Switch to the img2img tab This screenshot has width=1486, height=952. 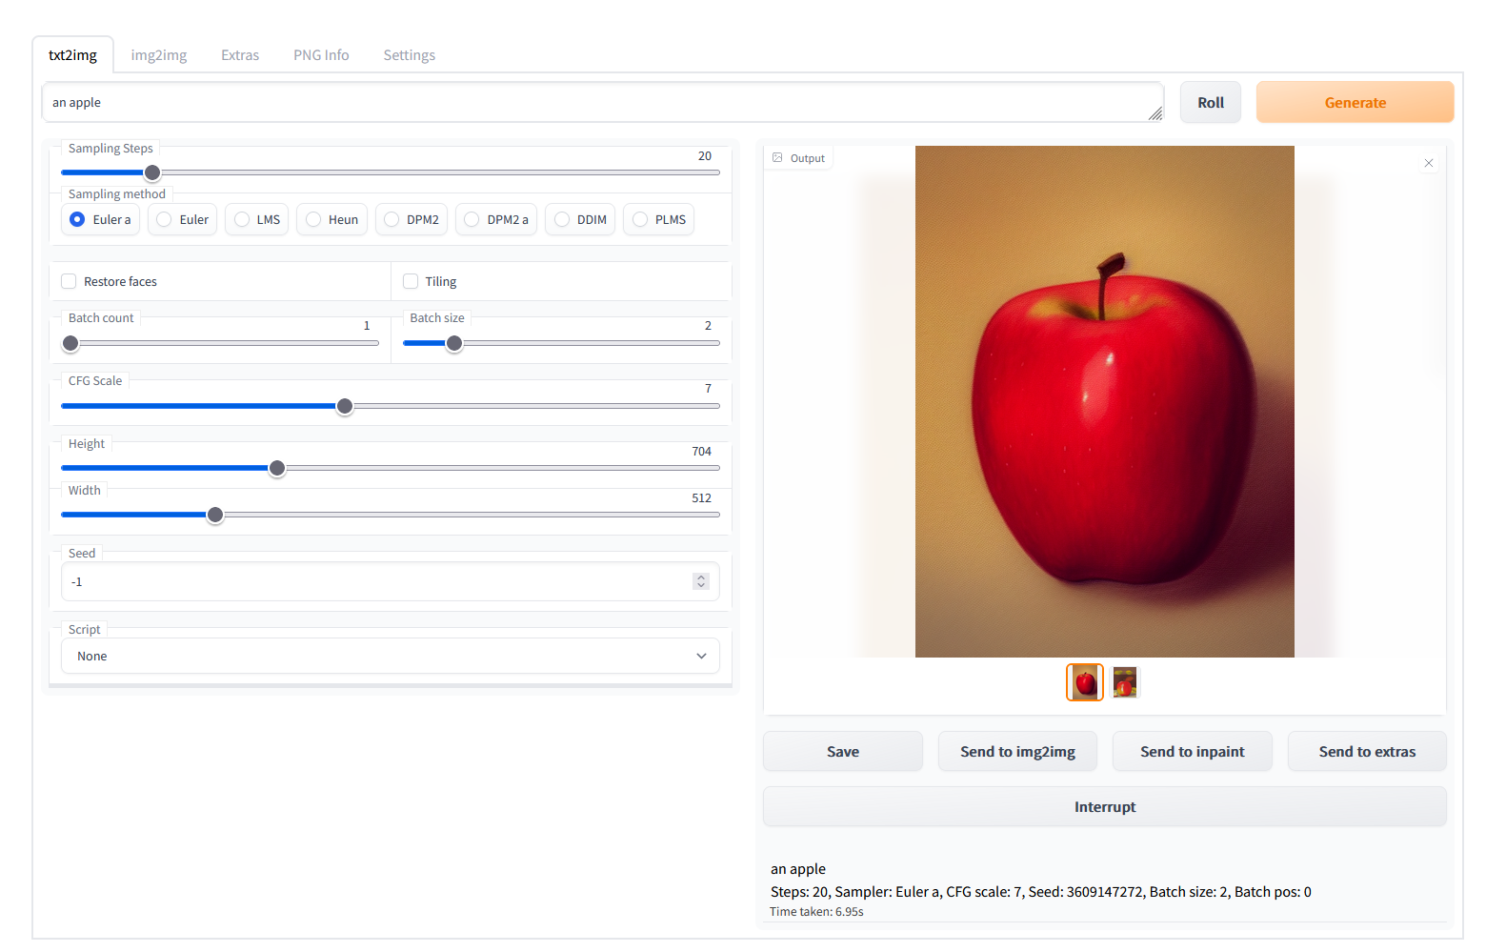158,54
